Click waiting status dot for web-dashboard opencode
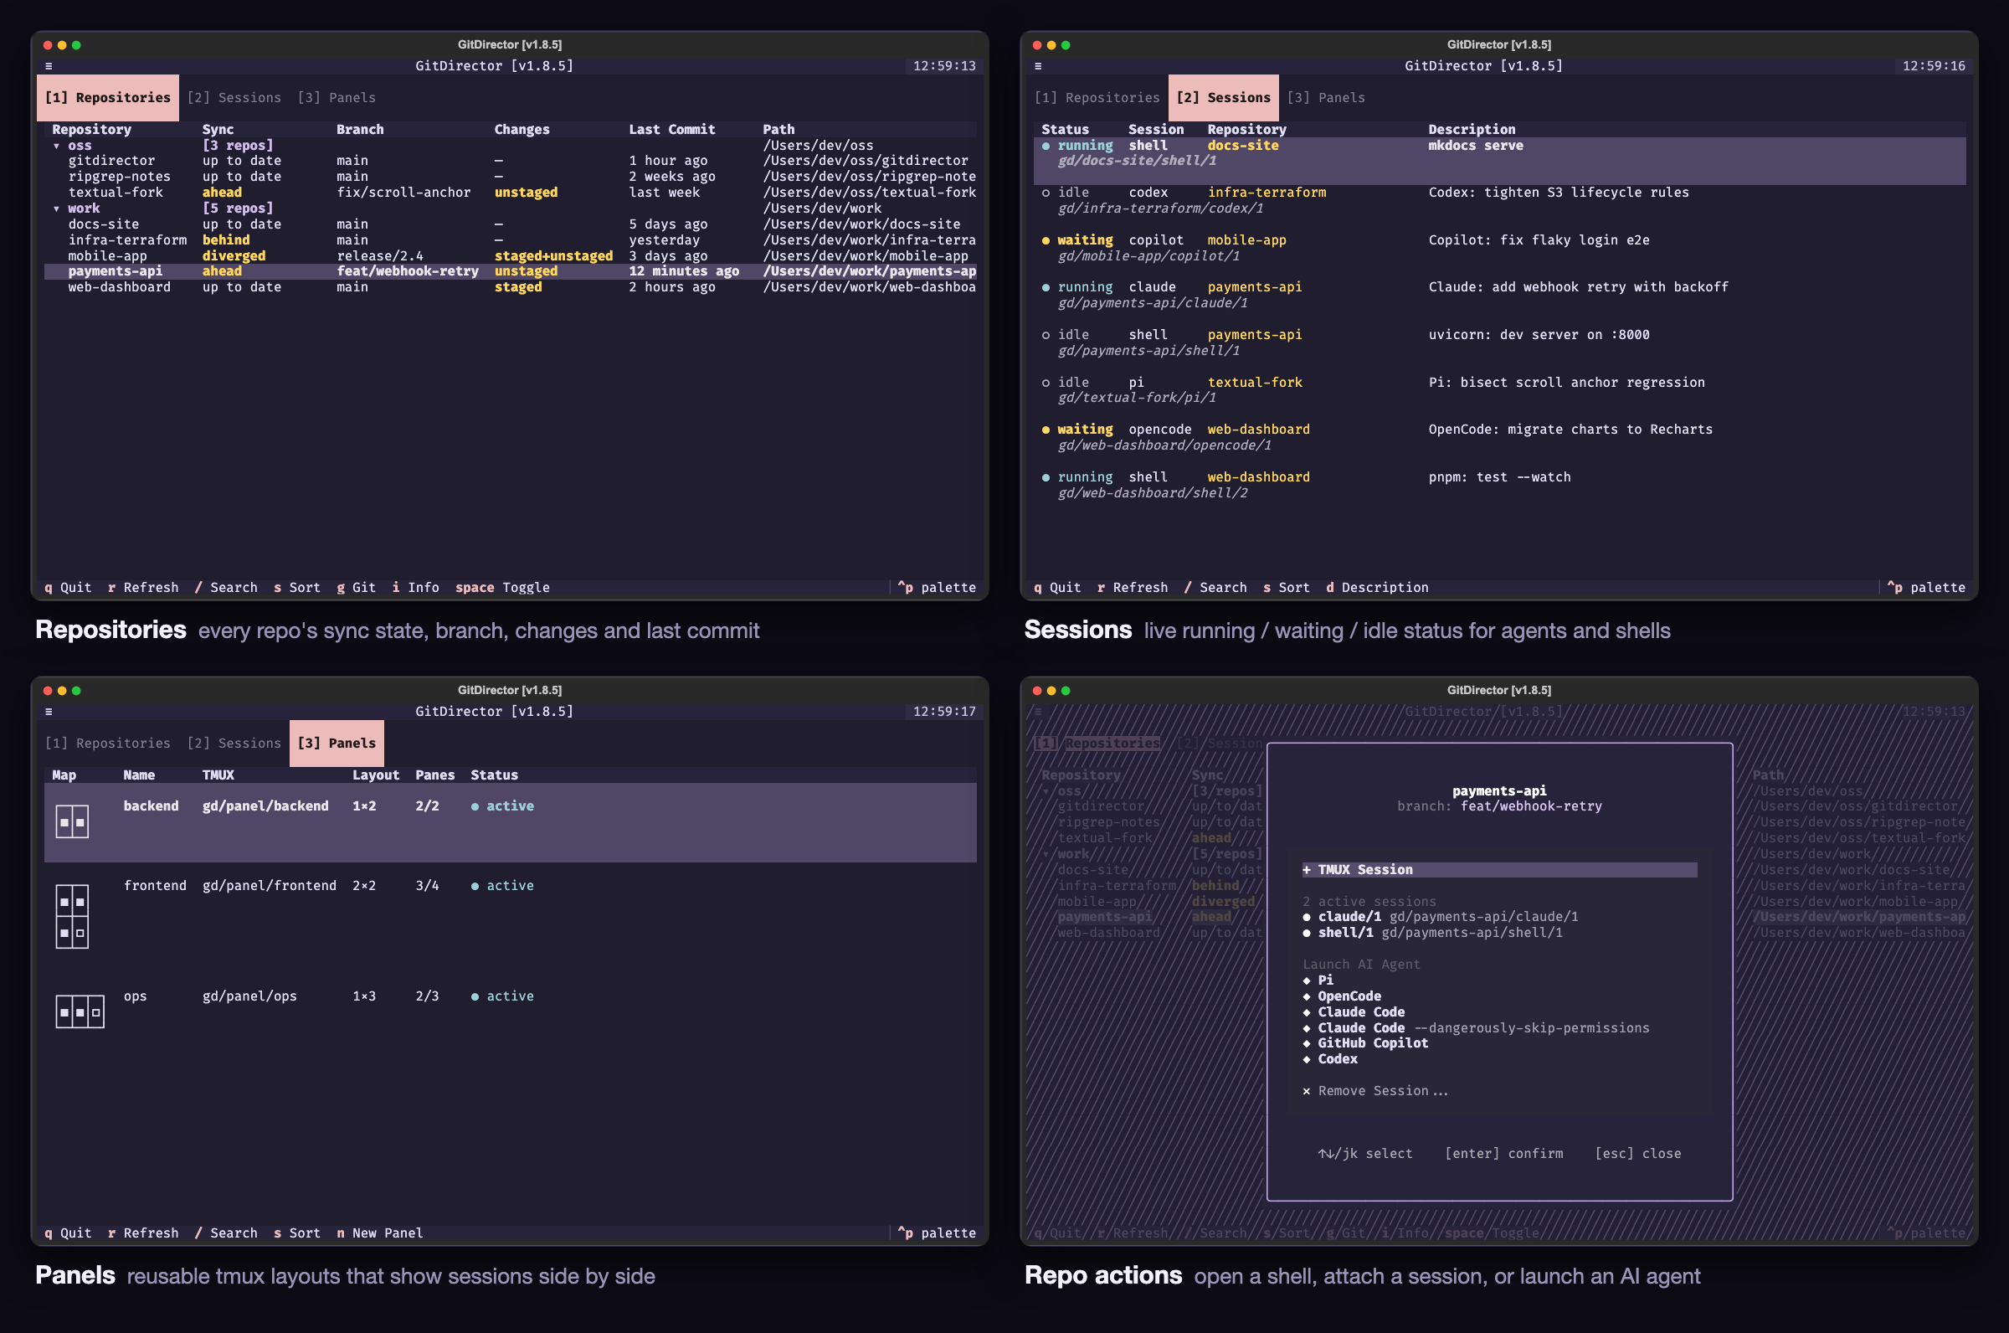 (x=1046, y=430)
